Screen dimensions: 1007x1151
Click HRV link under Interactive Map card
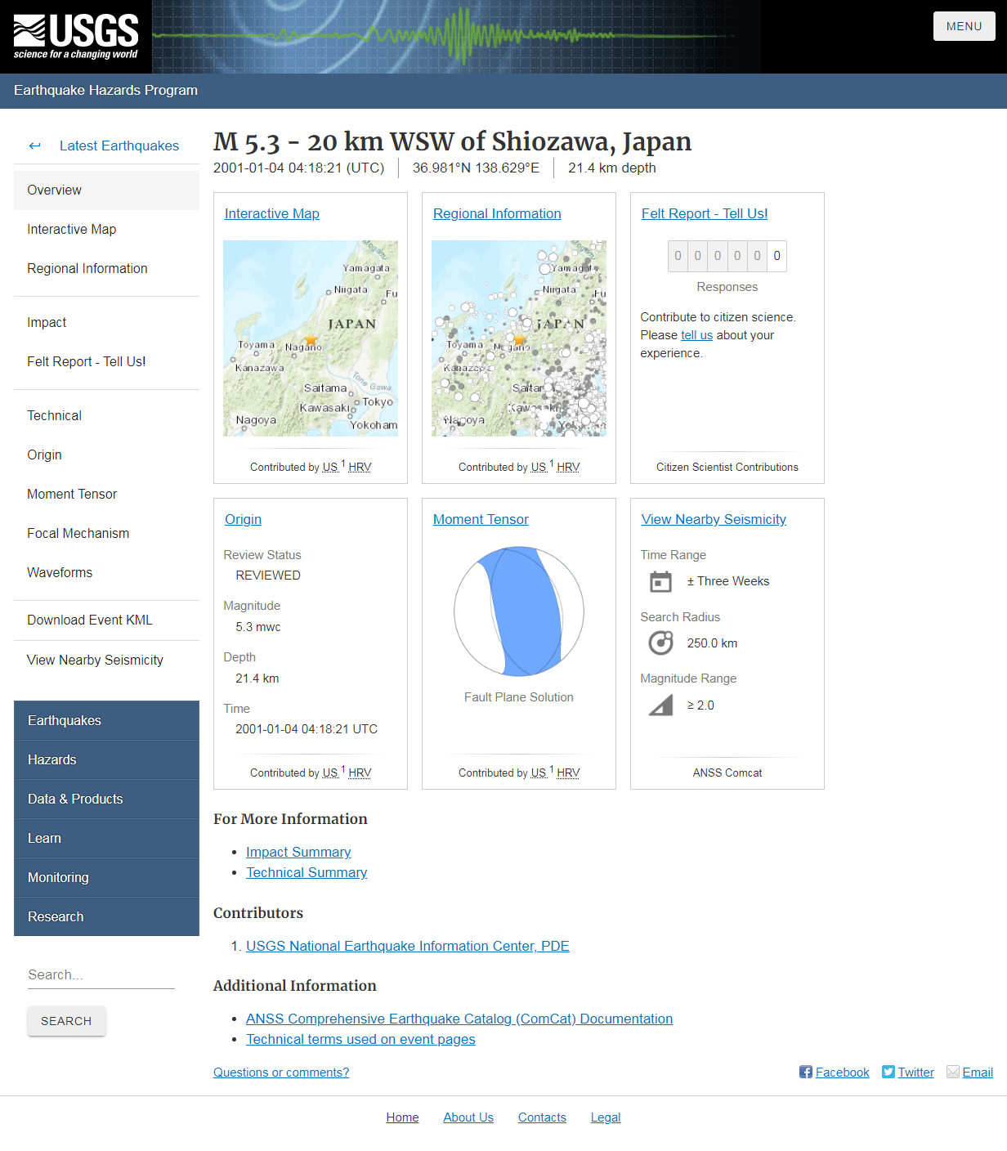pos(360,467)
